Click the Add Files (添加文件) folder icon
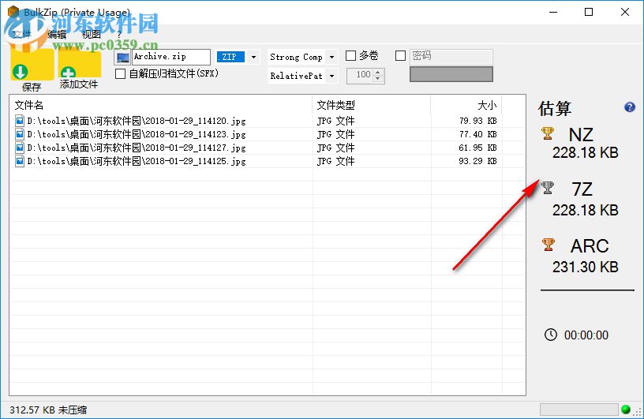The image size is (644, 419). point(79,65)
